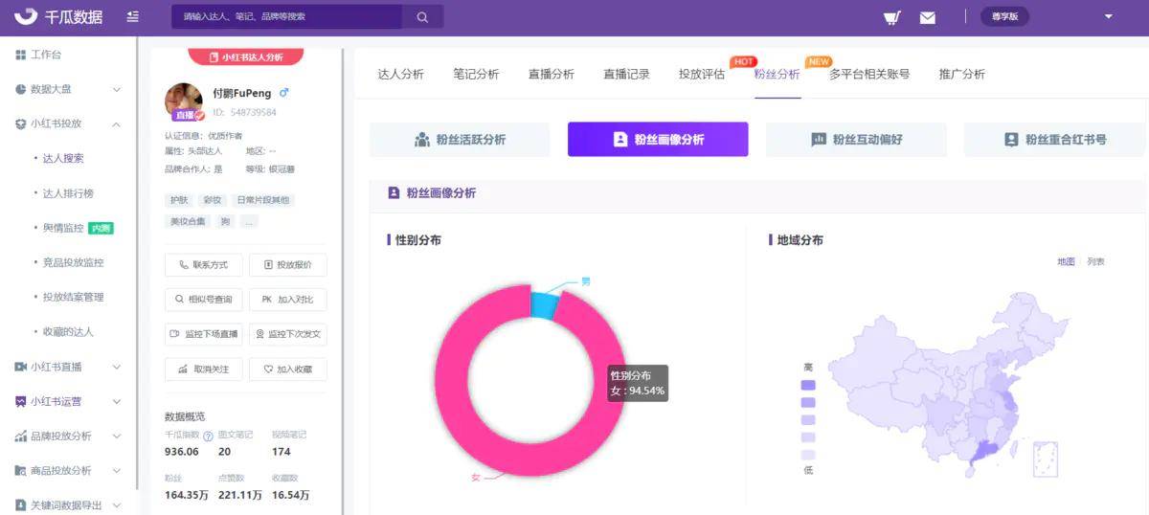
Task: Switch region view to 地图
Action: pyautogui.click(x=1066, y=261)
